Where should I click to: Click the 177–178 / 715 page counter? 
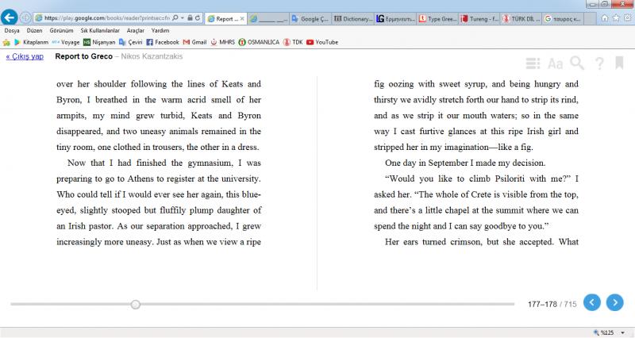tap(552, 304)
